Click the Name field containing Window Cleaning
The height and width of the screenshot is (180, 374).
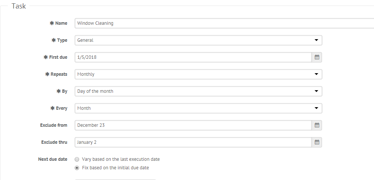click(224, 23)
